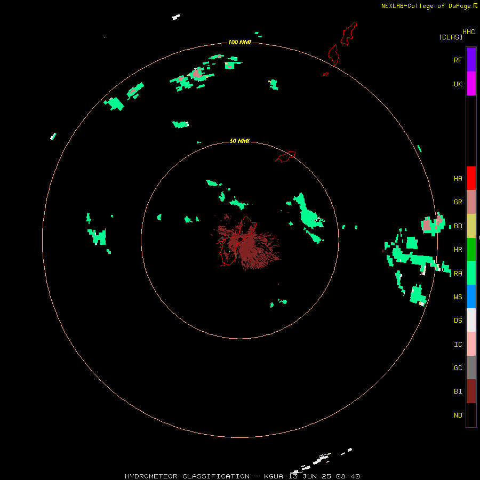The image size is (480, 480).
Task: Click the 'DS' legend label
Action: (458, 321)
